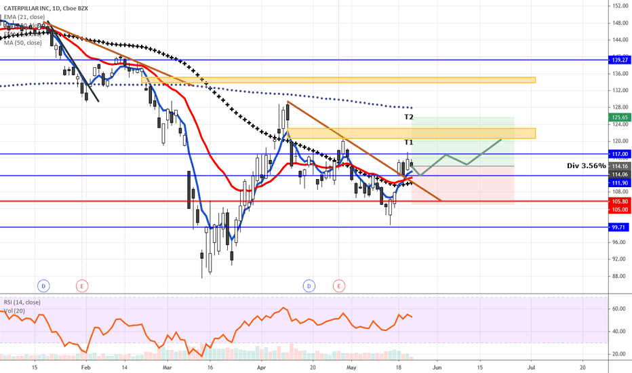
Task: Select the RSI (14, close) indicator label
Action: (x=22, y=302)
